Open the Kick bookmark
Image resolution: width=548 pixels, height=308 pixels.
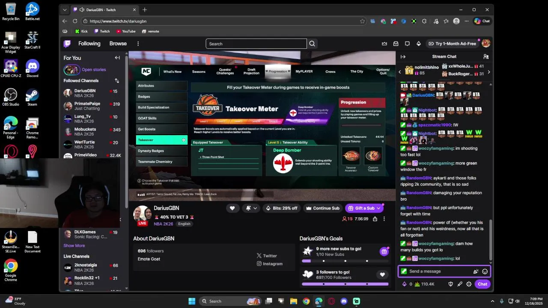coord(81,31)
